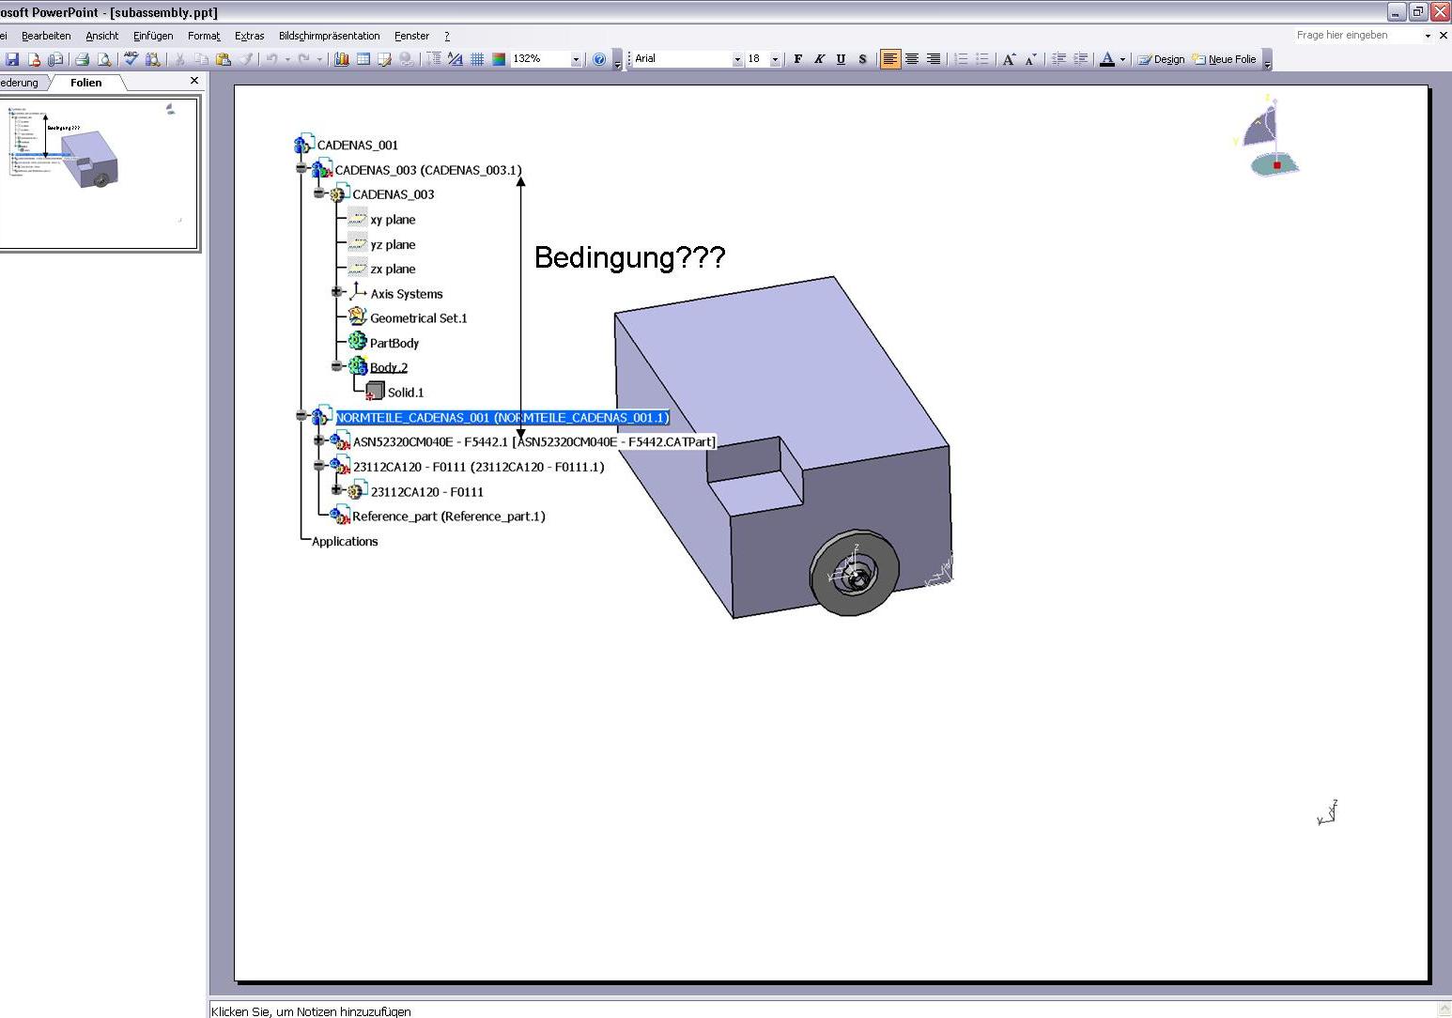
Task: Apply font color with underlined A
Action: [1107, 59]
